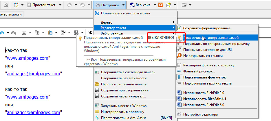Click the Веб-сайт globe icon
This screenshot has width=271, height=121.
pos(132,5)
